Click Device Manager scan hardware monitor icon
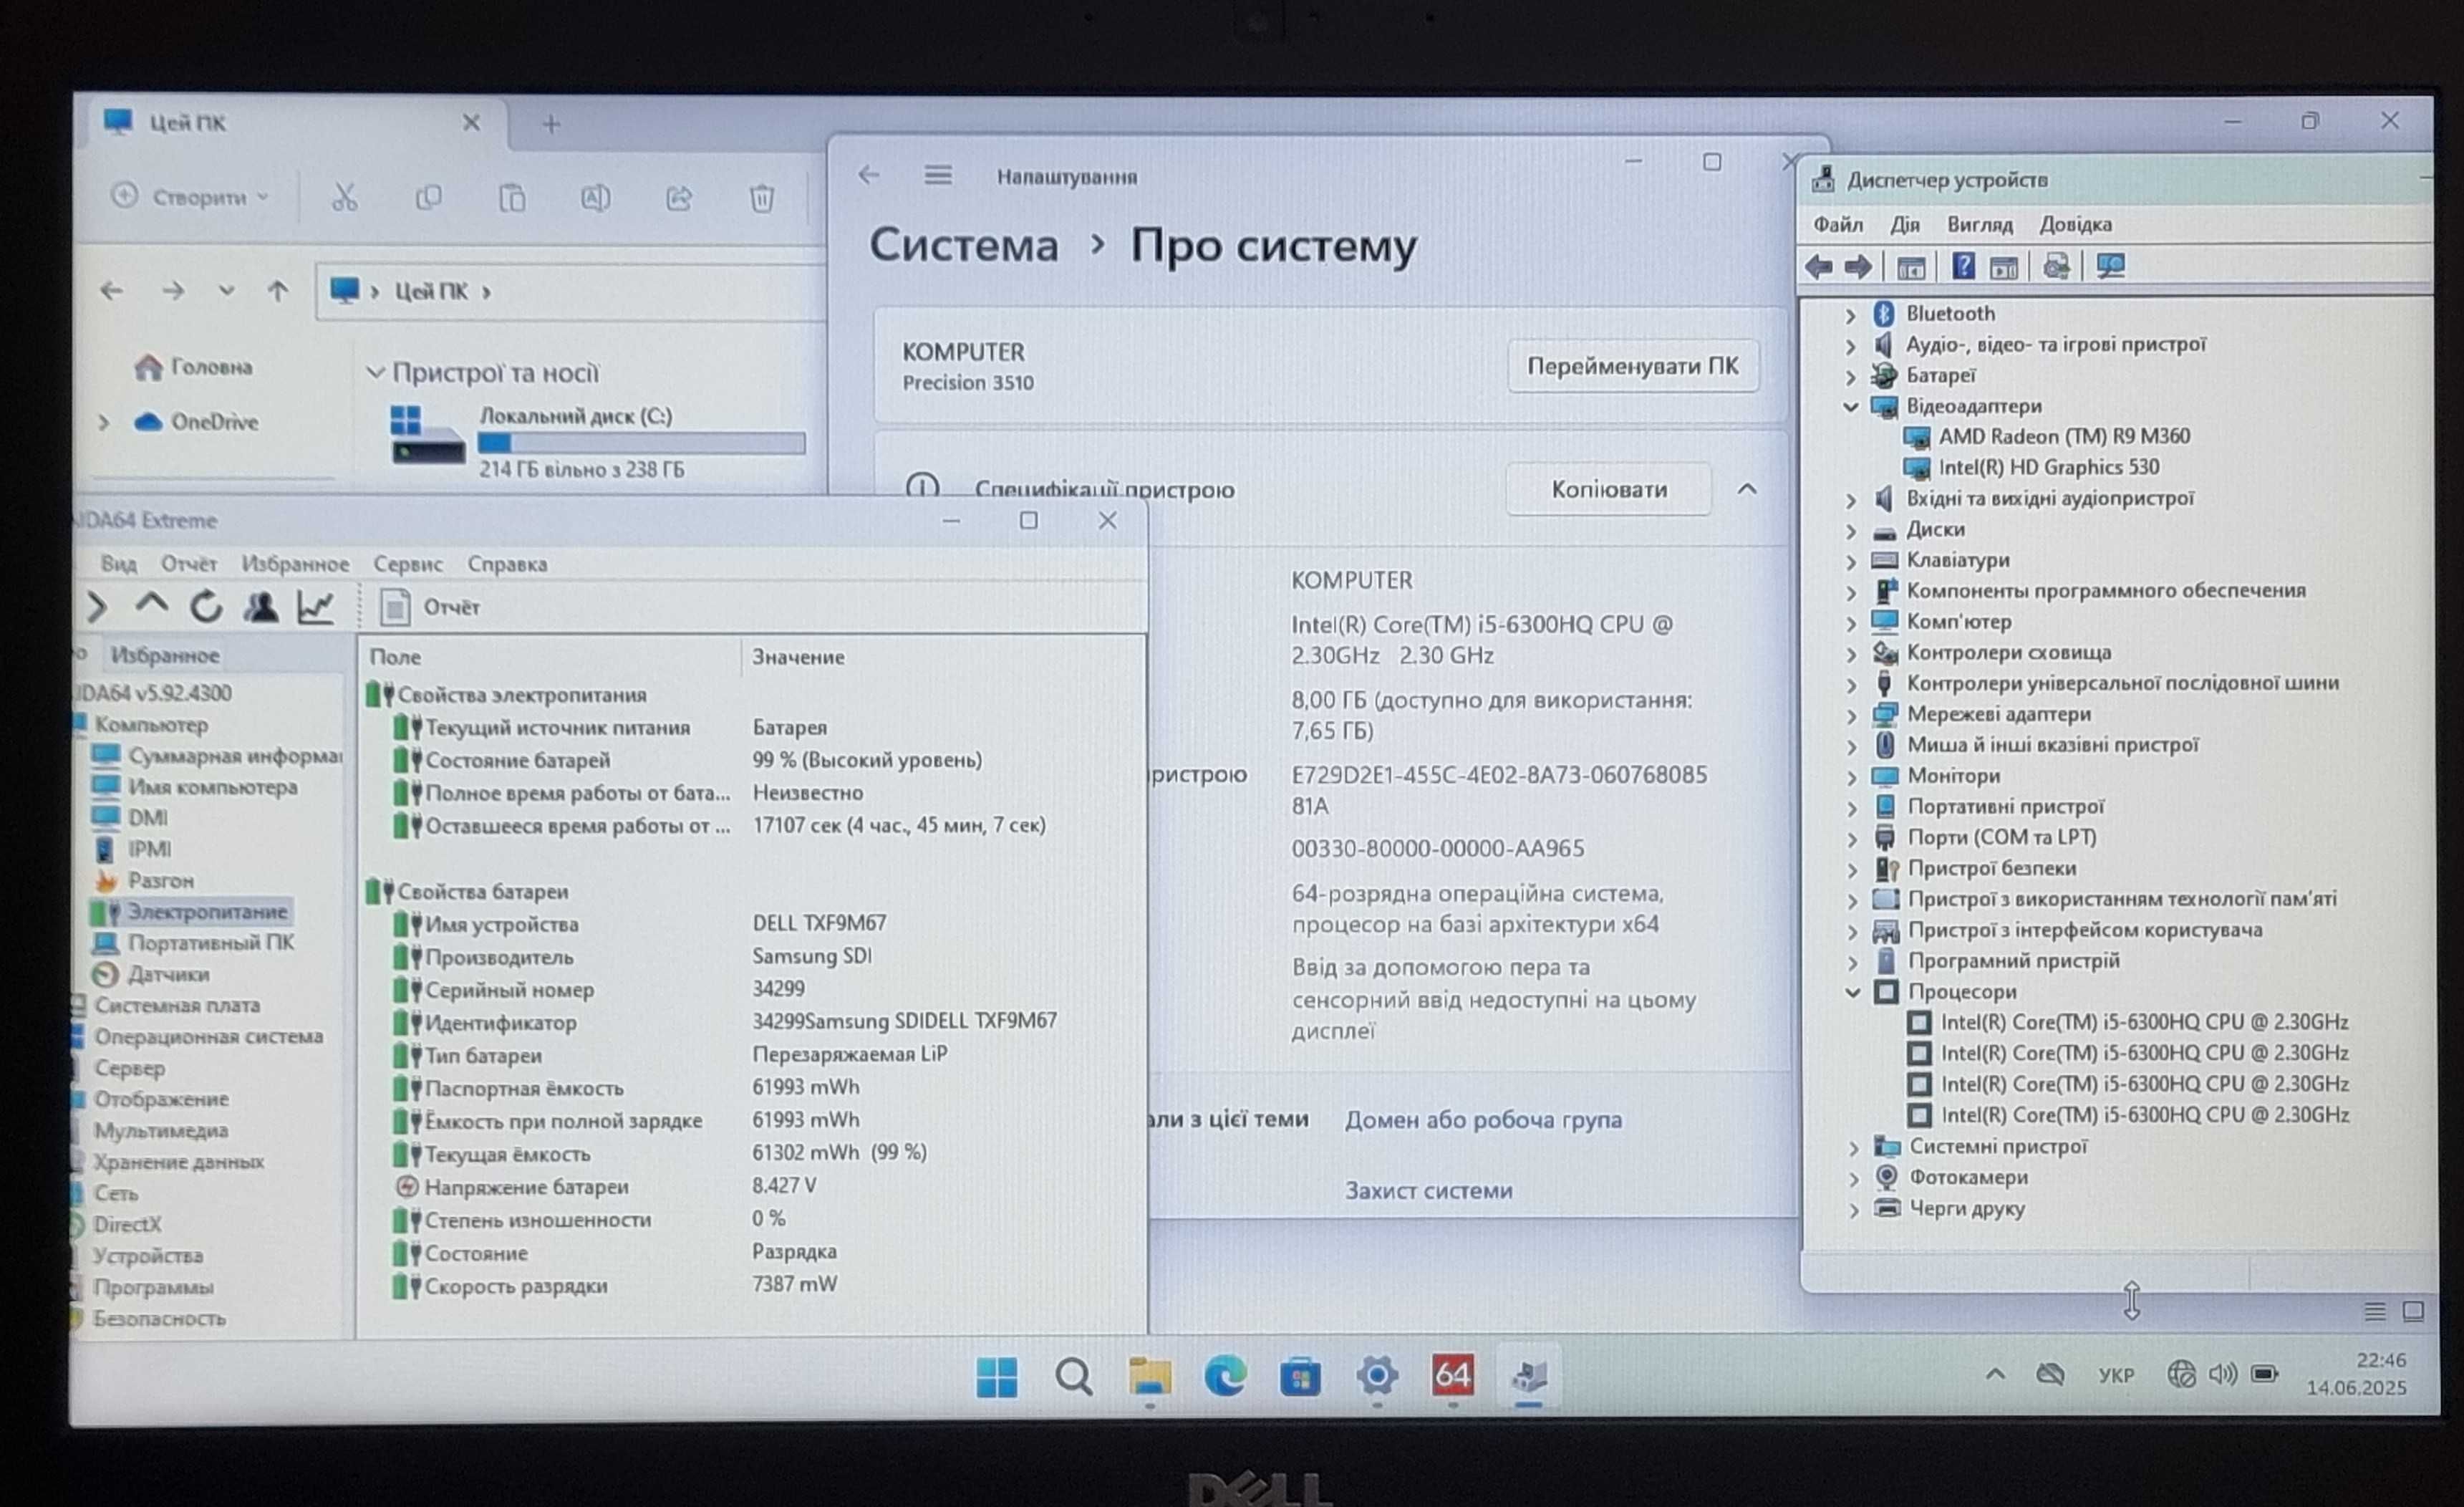This screenshot has height=1507, width=2464. click(2110, 266)
